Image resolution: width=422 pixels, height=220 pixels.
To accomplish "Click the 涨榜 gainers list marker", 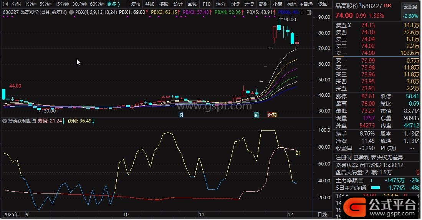I will [271, 114].
